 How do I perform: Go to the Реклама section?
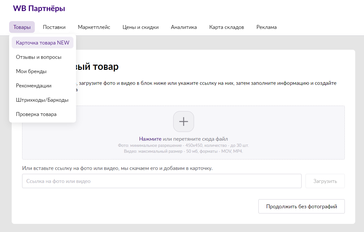tap(266, 27)
